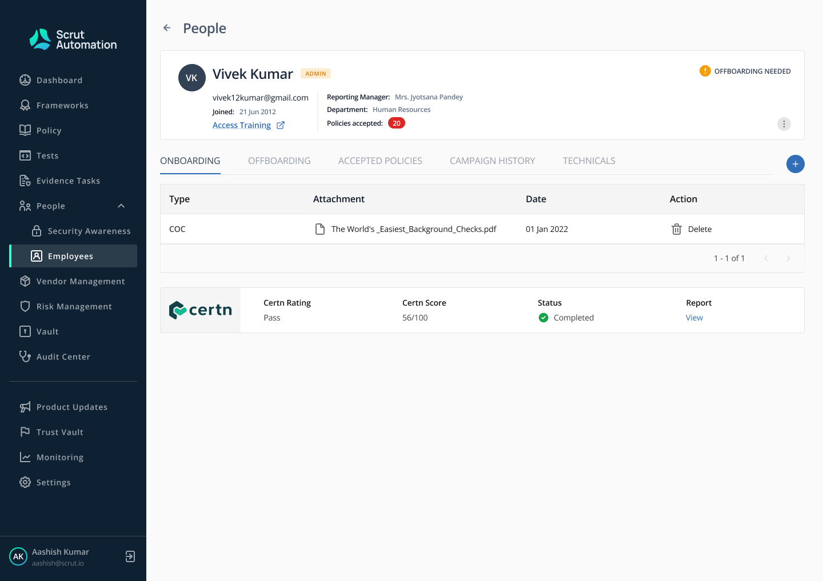Image resolution: width=823 pixels, height=581 pixels.
Task: Click the Frameworks ribbon icon
Action: 25,105
